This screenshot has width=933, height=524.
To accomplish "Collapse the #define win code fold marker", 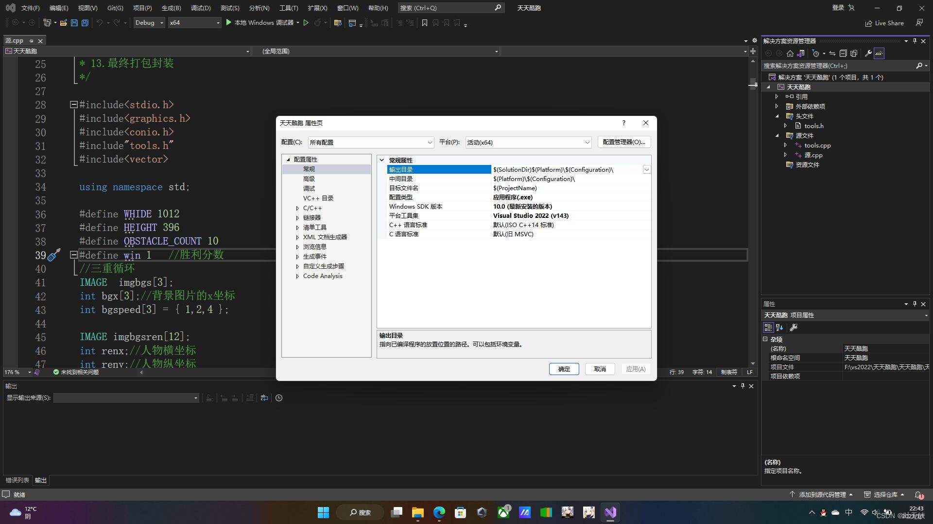I will tap(74, 255).
